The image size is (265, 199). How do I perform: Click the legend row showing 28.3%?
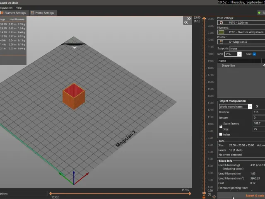13,28
